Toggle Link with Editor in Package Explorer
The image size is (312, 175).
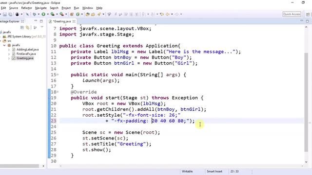(28, 28)
